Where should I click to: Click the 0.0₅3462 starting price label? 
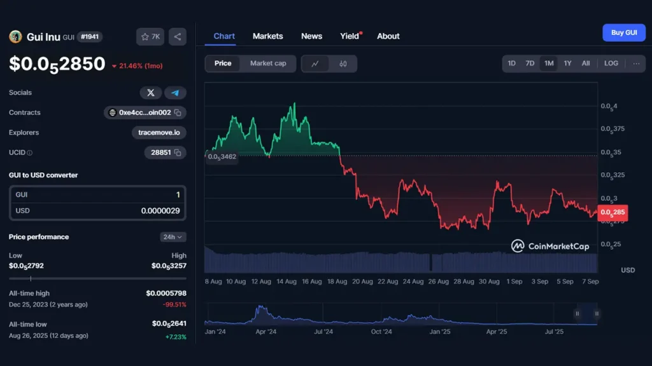coord(222,157)
